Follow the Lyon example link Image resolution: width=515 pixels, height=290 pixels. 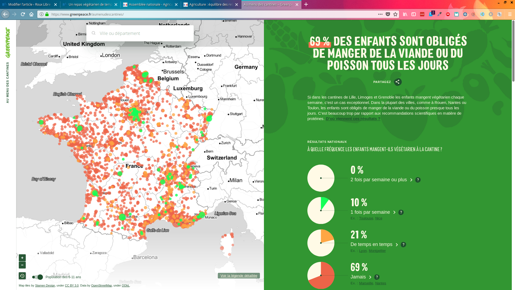tap(363, 251)
